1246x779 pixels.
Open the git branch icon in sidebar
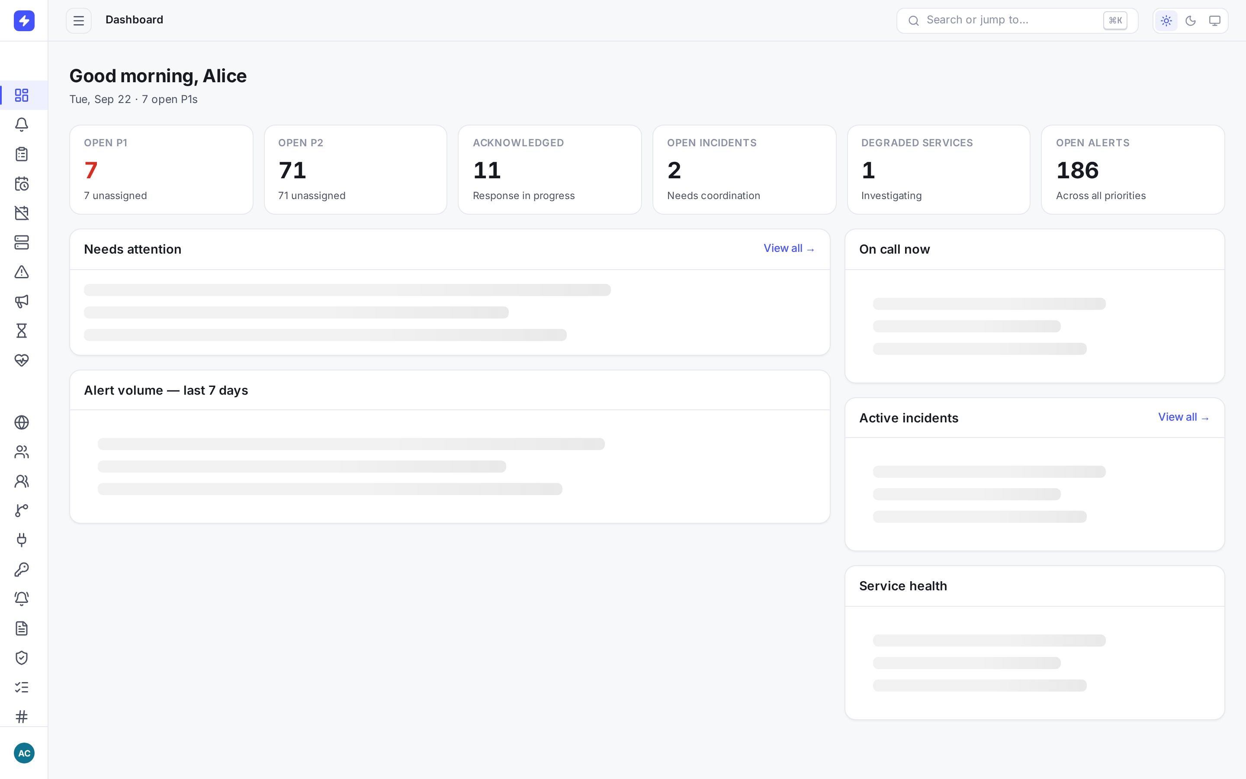[x=22, y=511]
